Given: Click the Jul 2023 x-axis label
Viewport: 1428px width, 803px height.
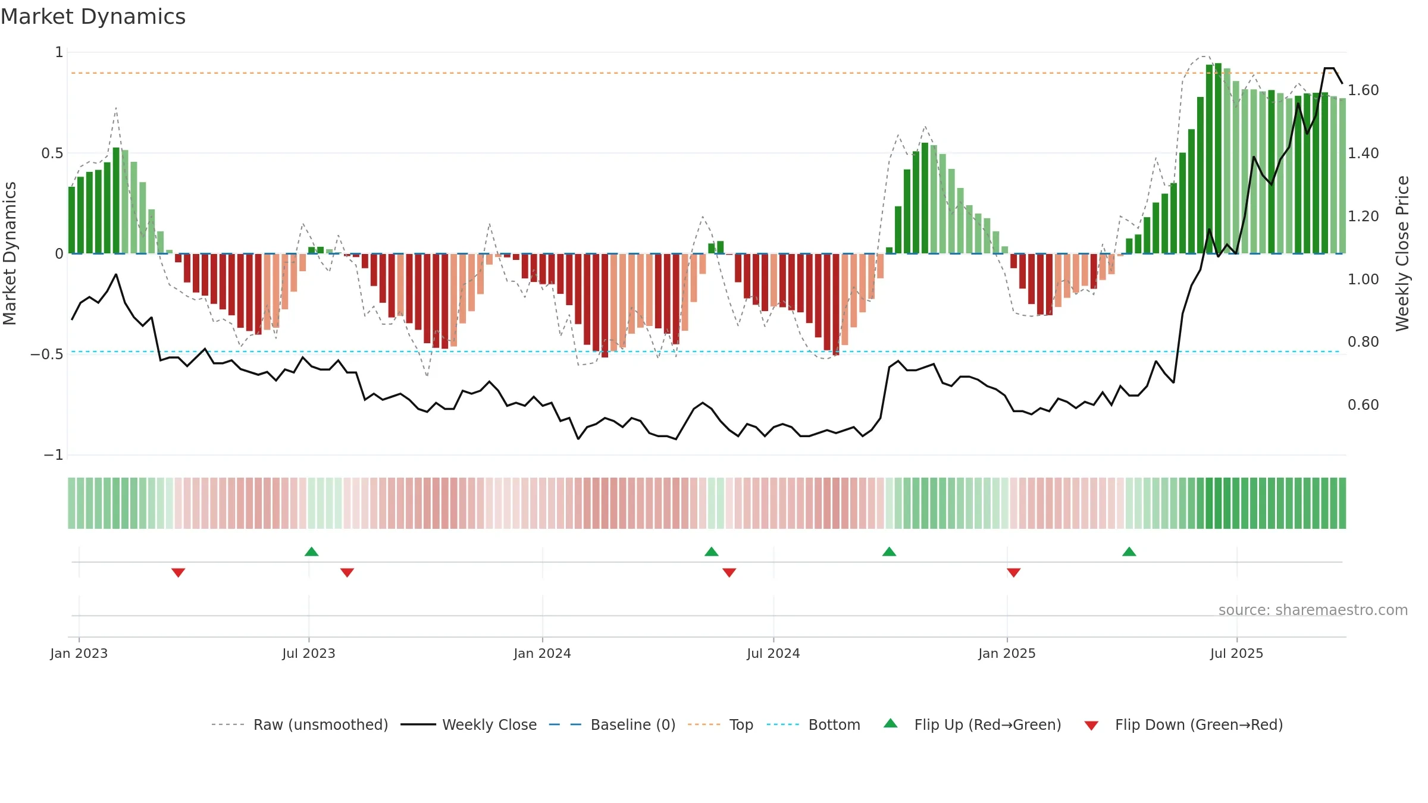Looking at the screenshot, I should 308,653.
